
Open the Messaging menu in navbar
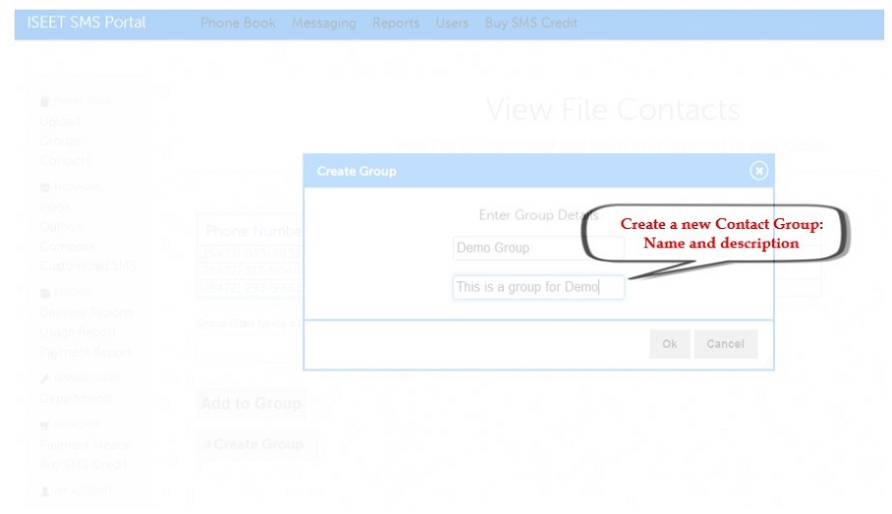[x=323, y=23]
